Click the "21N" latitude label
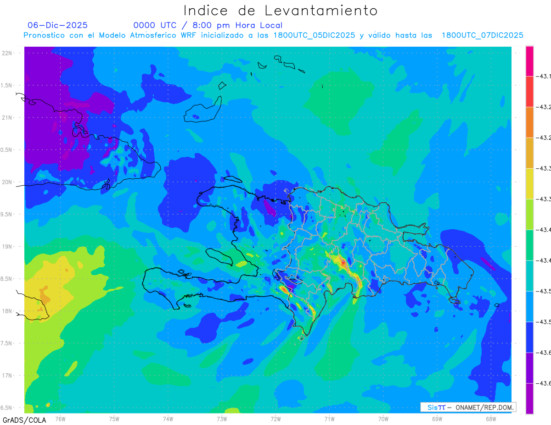This screenshot has height=425, width=551. [8, 117]
